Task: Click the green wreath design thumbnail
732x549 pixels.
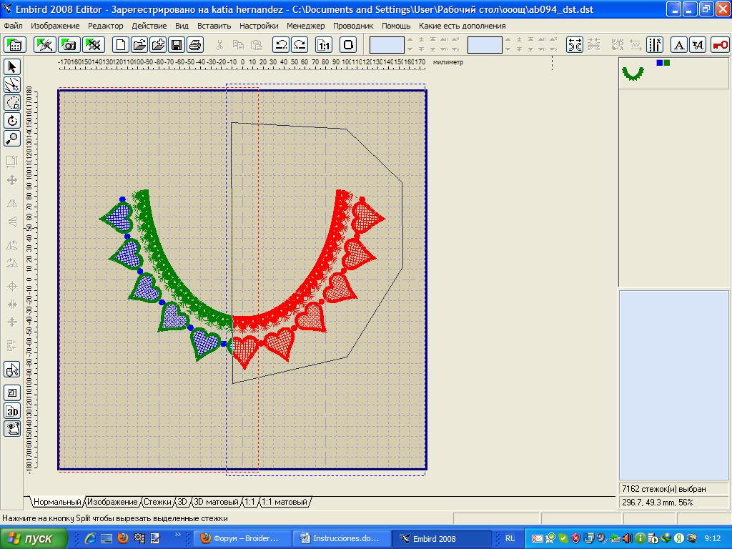Action: pos(633,73)
